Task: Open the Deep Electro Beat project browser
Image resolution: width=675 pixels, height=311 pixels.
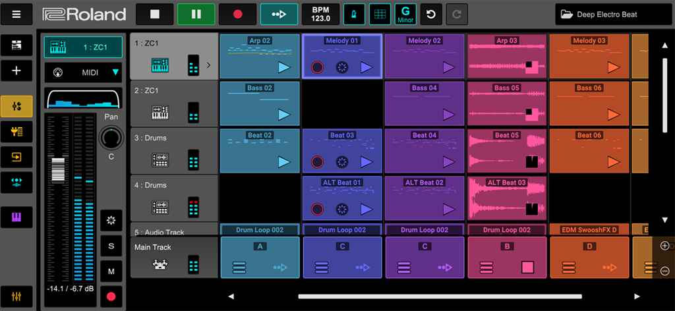Action: (614, 14)
